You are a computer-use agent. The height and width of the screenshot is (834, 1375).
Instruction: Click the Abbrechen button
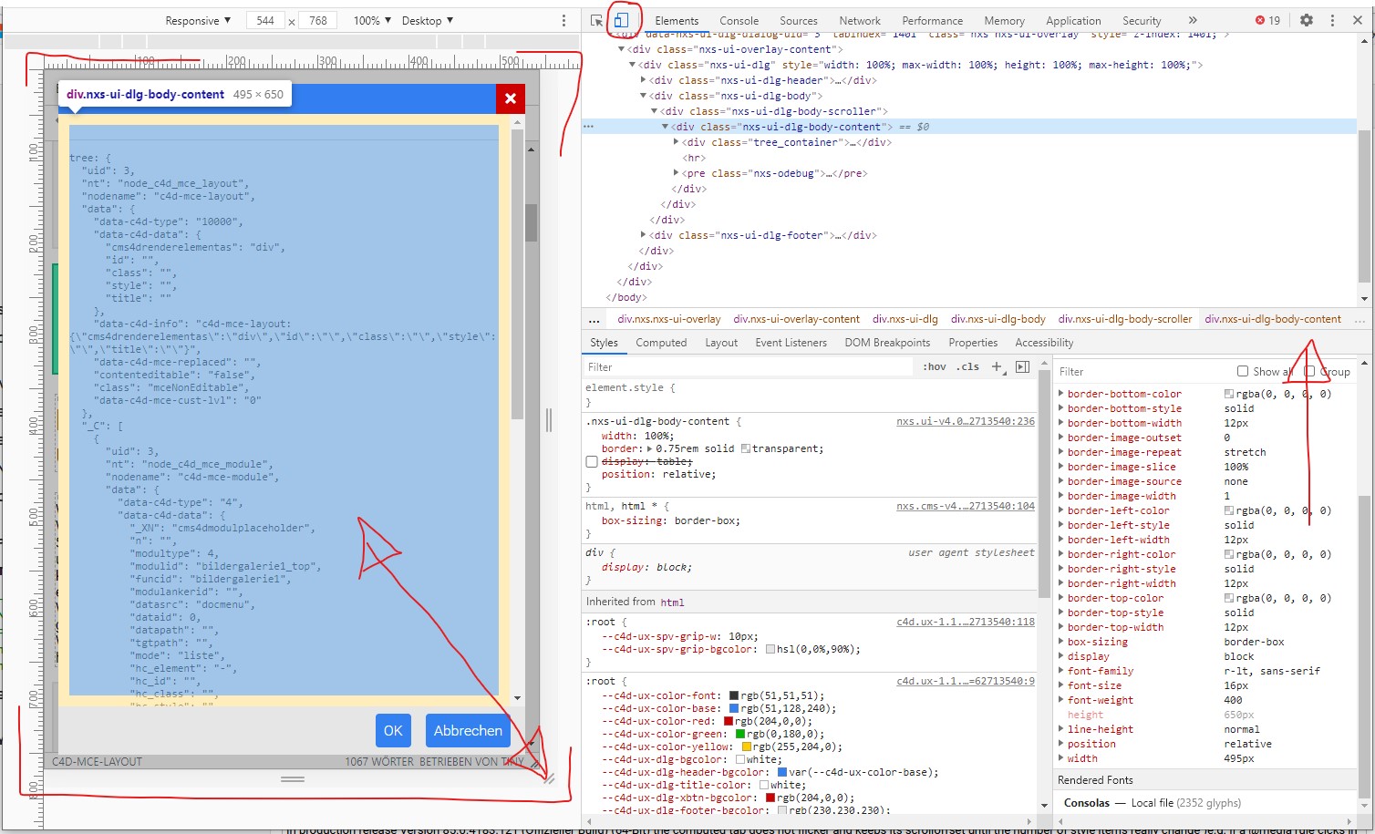click(468, 730)
